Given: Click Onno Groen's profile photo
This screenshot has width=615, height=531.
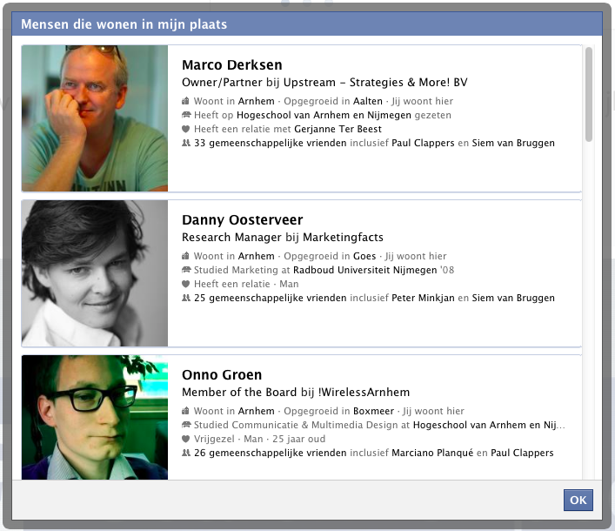Looking at the screenshot, I should tap(95, 417).
